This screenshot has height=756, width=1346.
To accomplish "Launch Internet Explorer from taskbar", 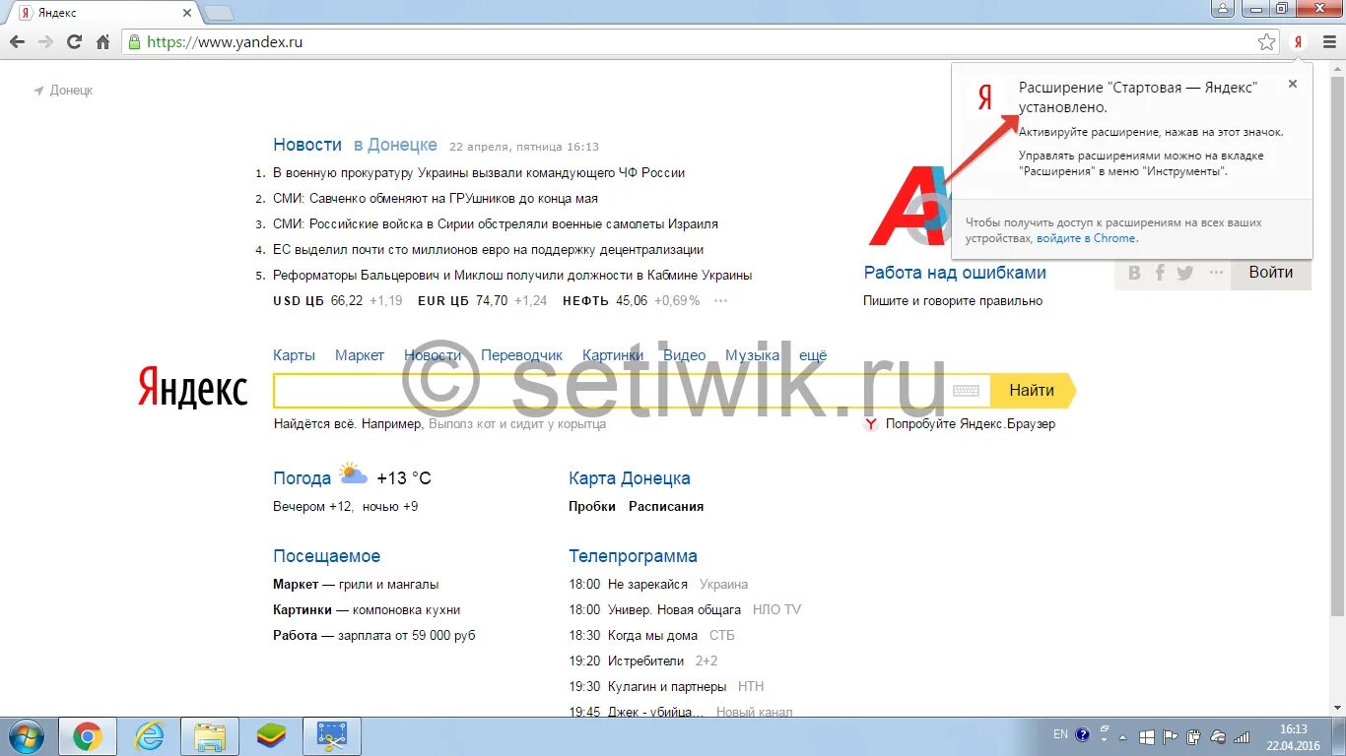I will 149,736.
